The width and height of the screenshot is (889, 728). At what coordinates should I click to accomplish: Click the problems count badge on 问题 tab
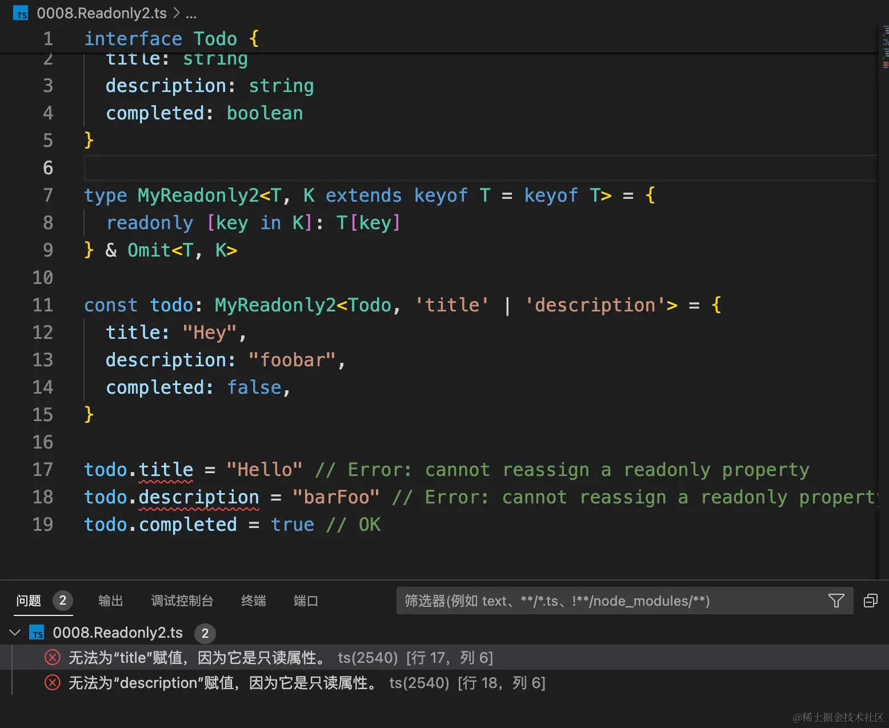[63, 601]
